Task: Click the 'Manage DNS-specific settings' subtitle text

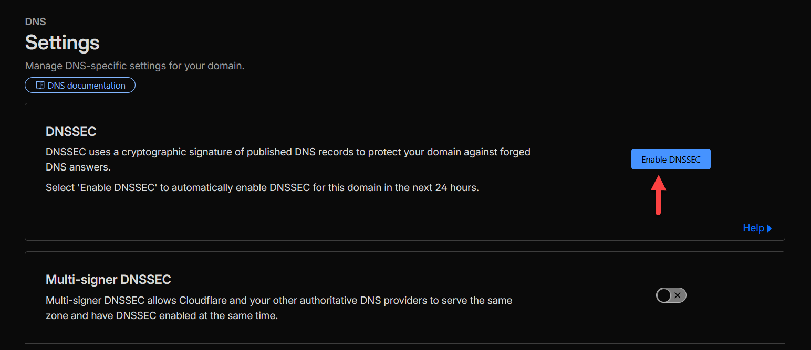Action: coord(135,66)
